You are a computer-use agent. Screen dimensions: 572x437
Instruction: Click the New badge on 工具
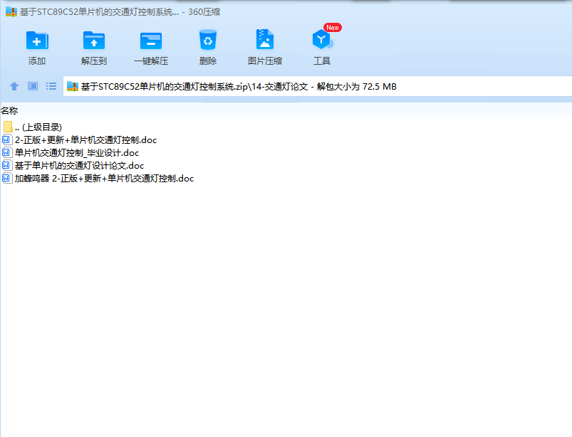(x=333, y=27)
